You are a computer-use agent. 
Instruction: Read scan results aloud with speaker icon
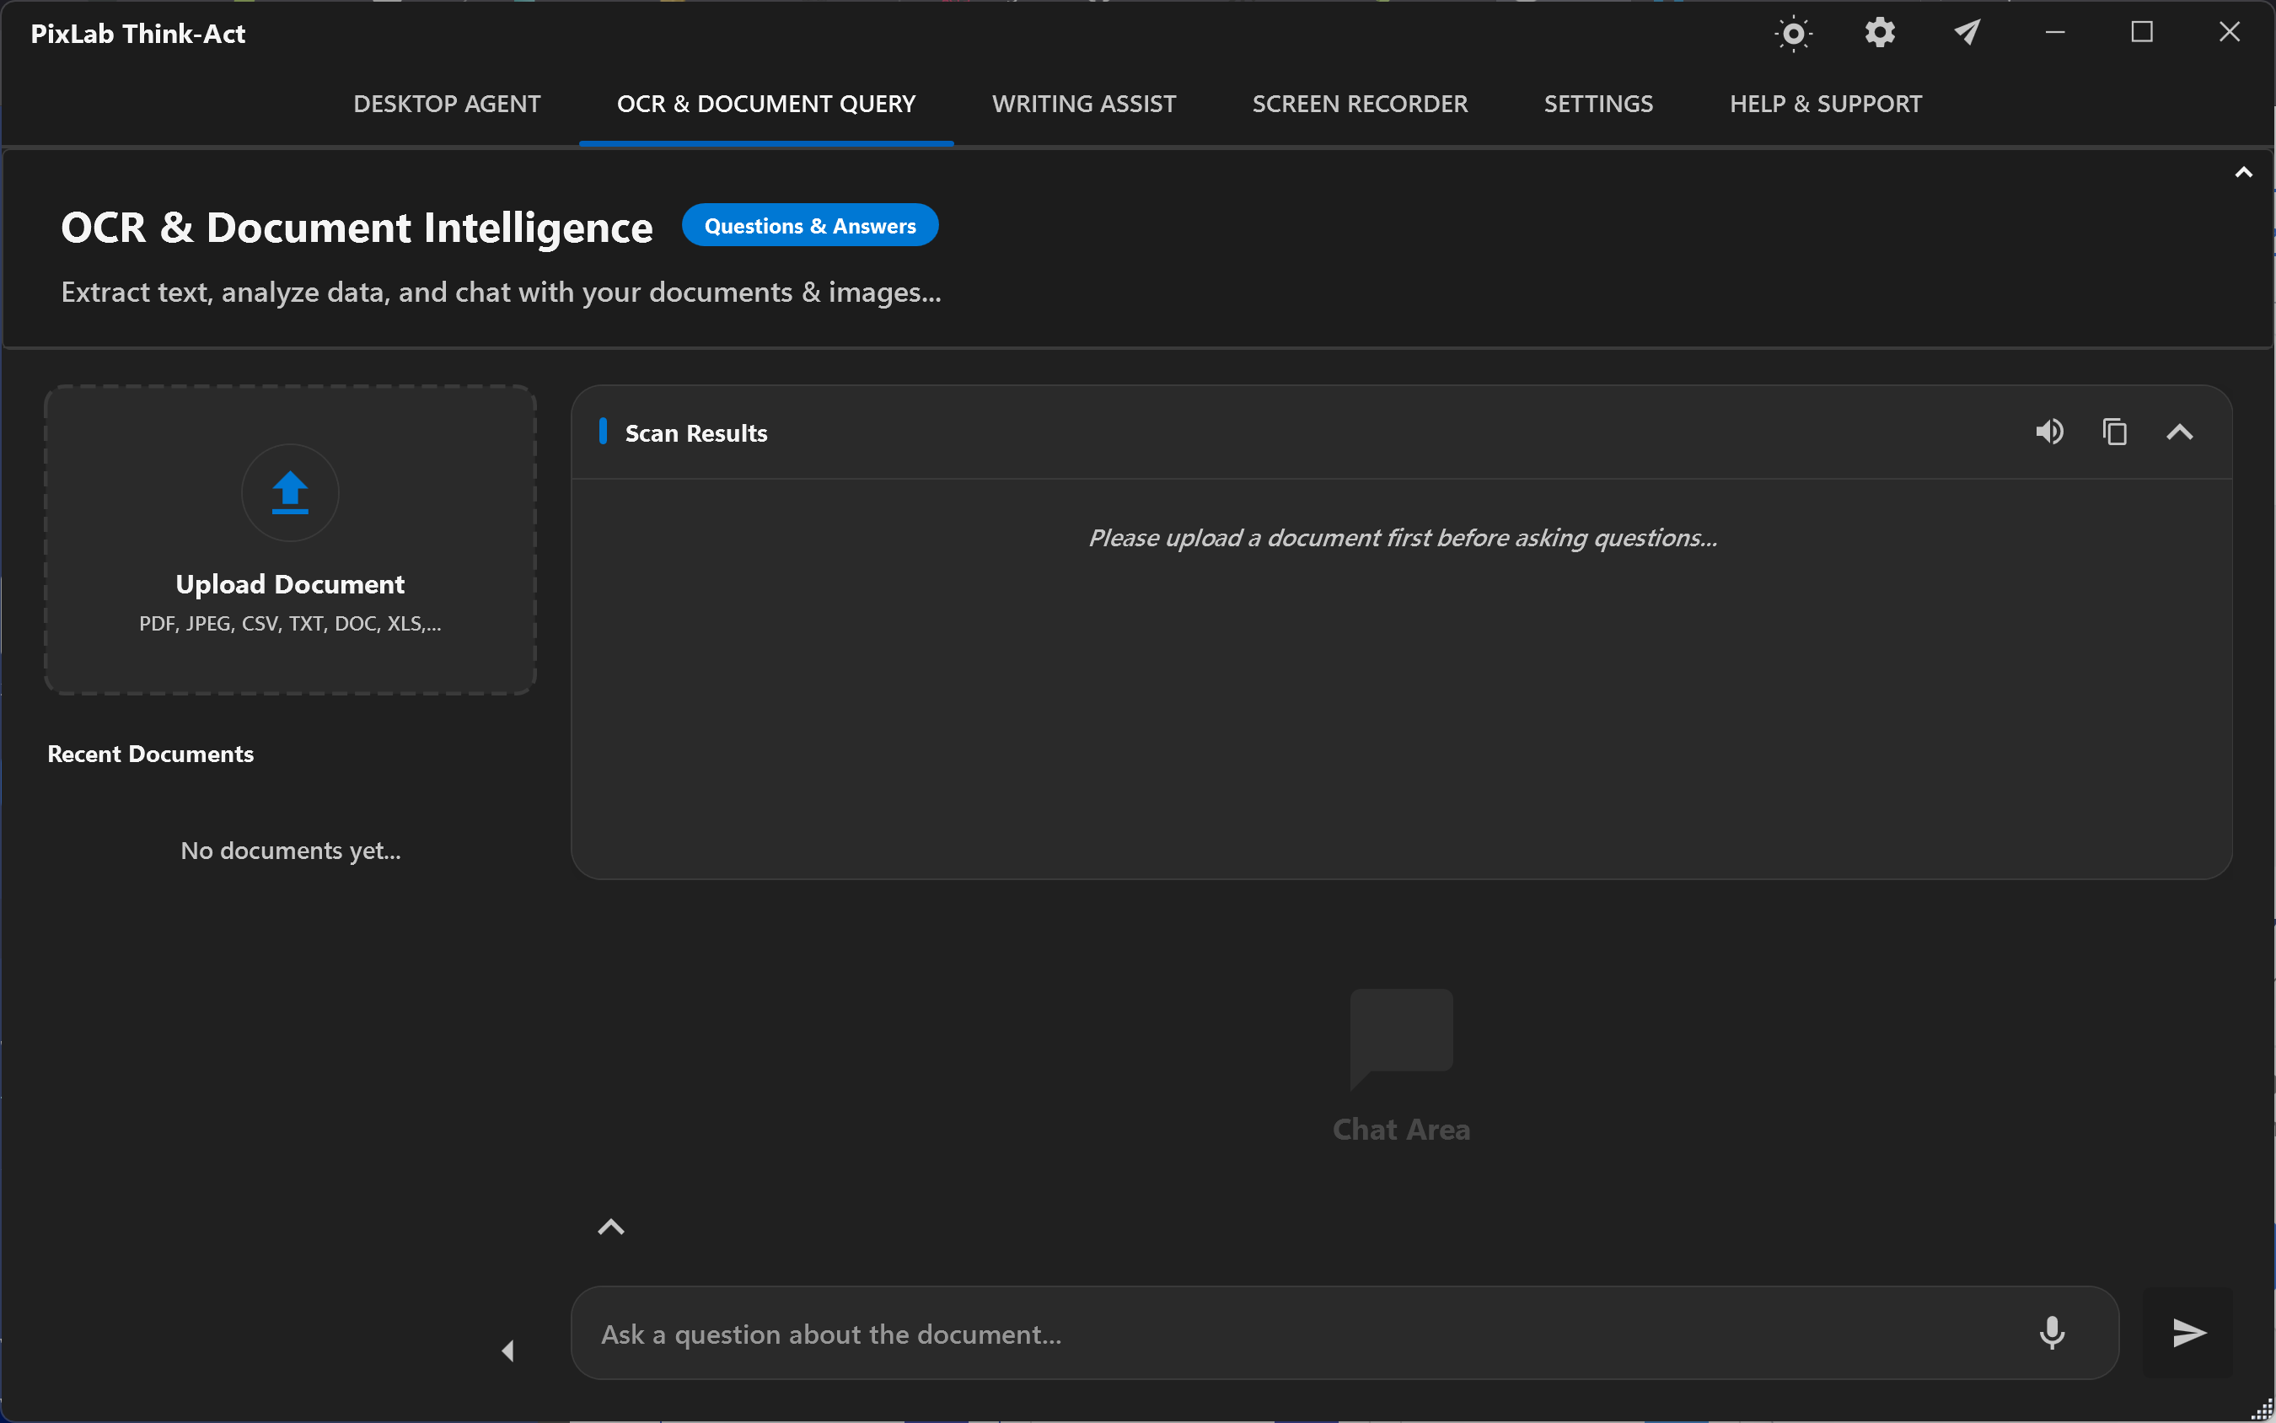2049,432
